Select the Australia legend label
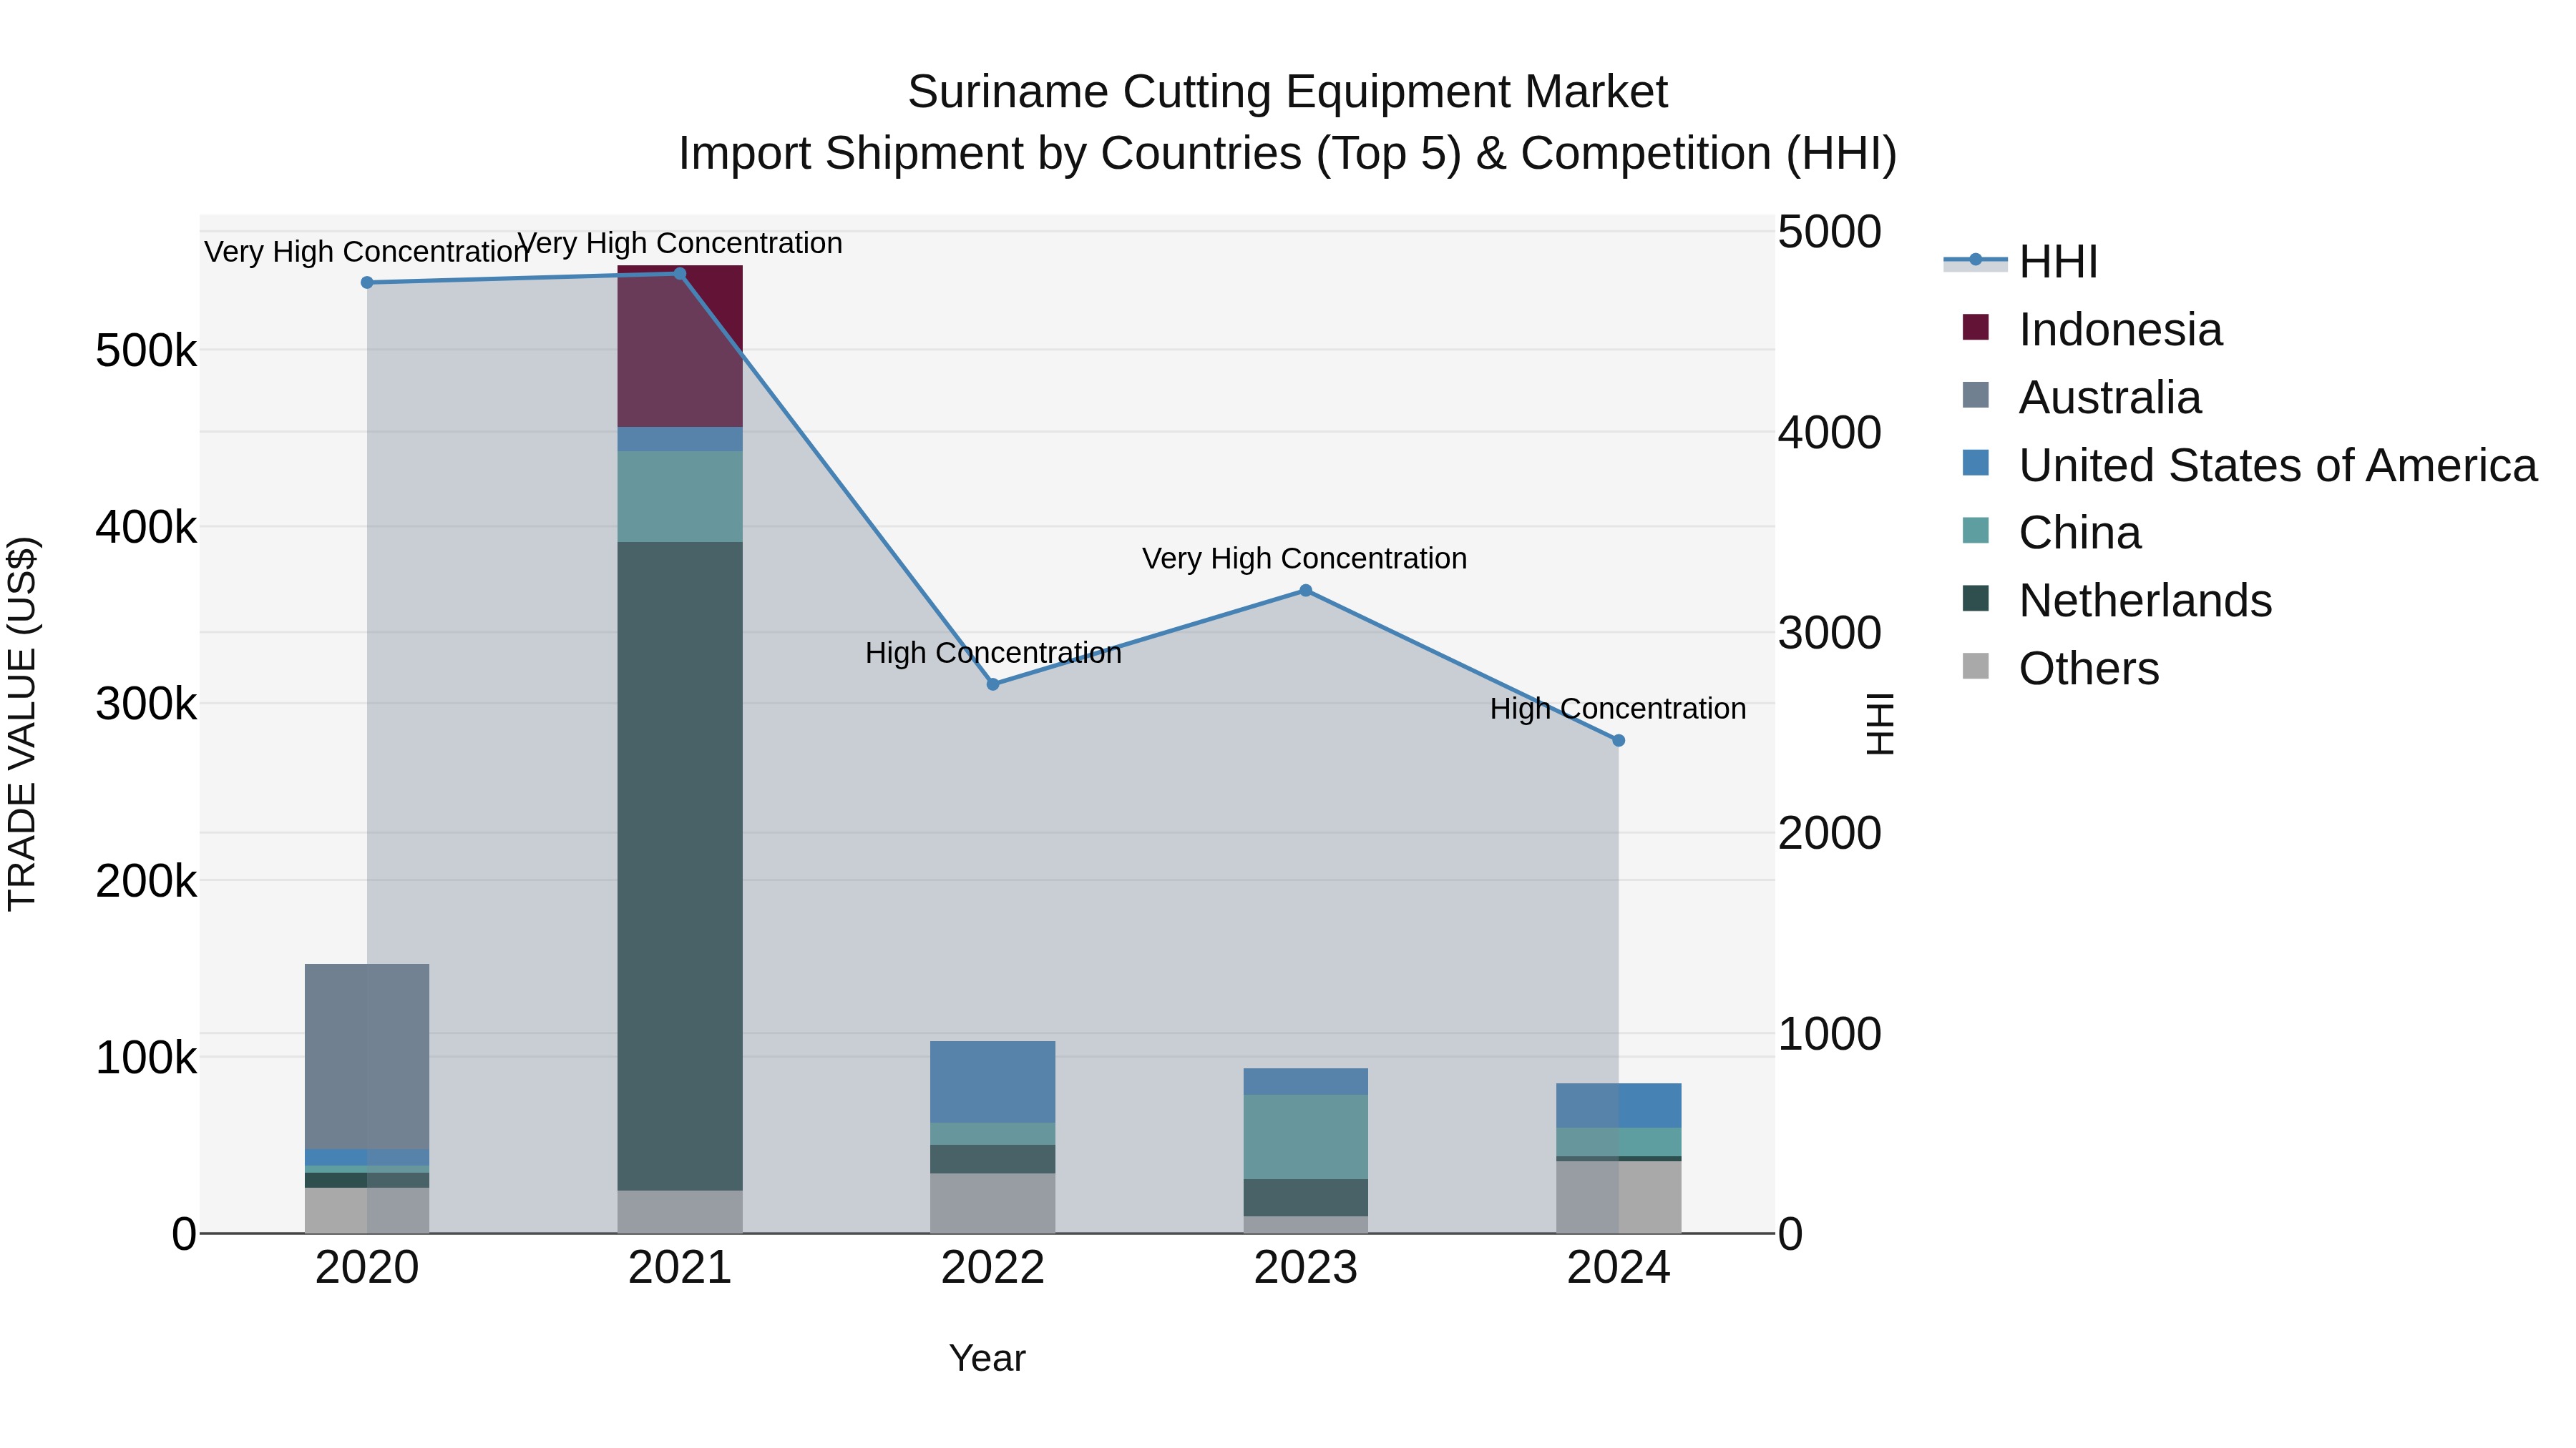Viewport: 2576px width, 1448px height. 2110,398
